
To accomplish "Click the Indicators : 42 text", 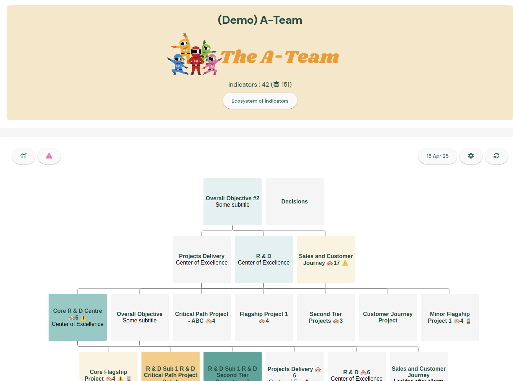I will pyautogui.click(x=249, y=85).
